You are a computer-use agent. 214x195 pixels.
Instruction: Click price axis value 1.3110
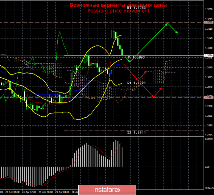(x=209, y=48)
